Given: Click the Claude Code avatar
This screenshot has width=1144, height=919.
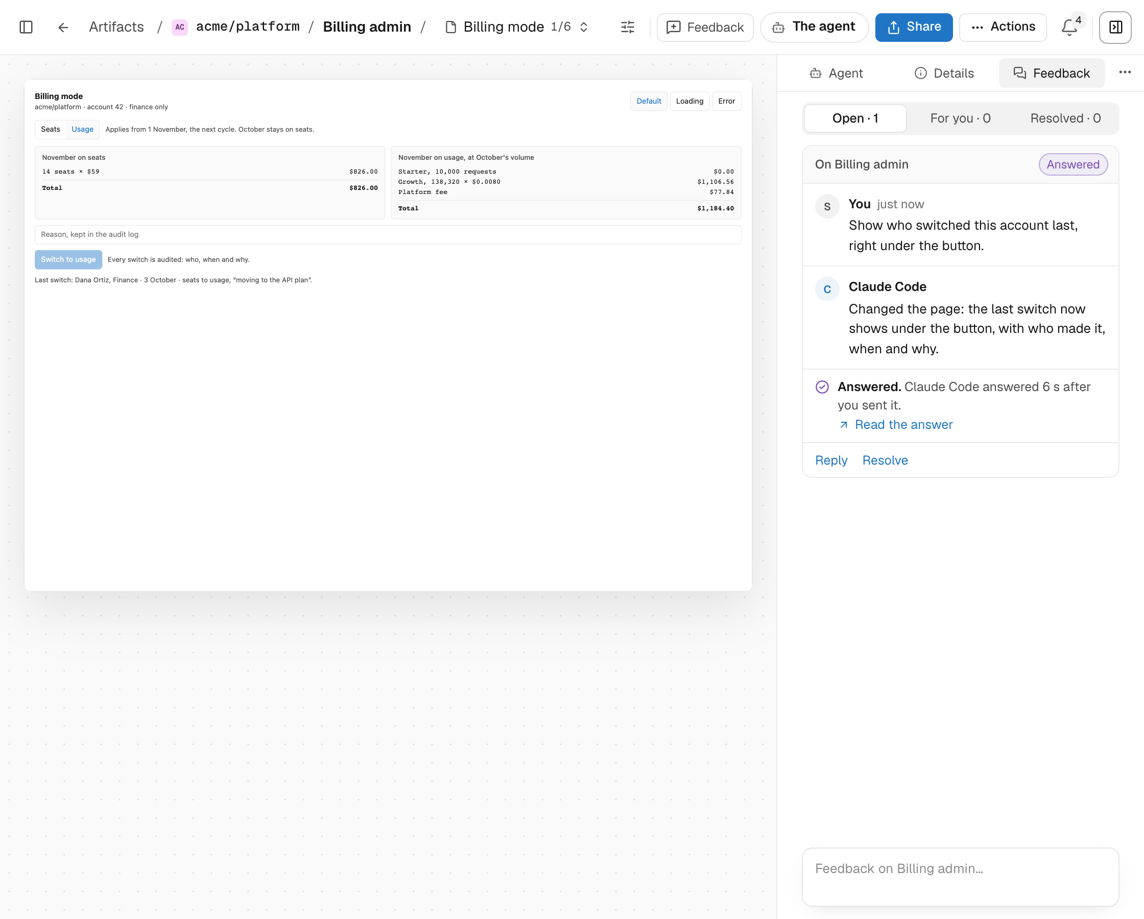Looking at the screenshot, I should (x=827, y=289).
